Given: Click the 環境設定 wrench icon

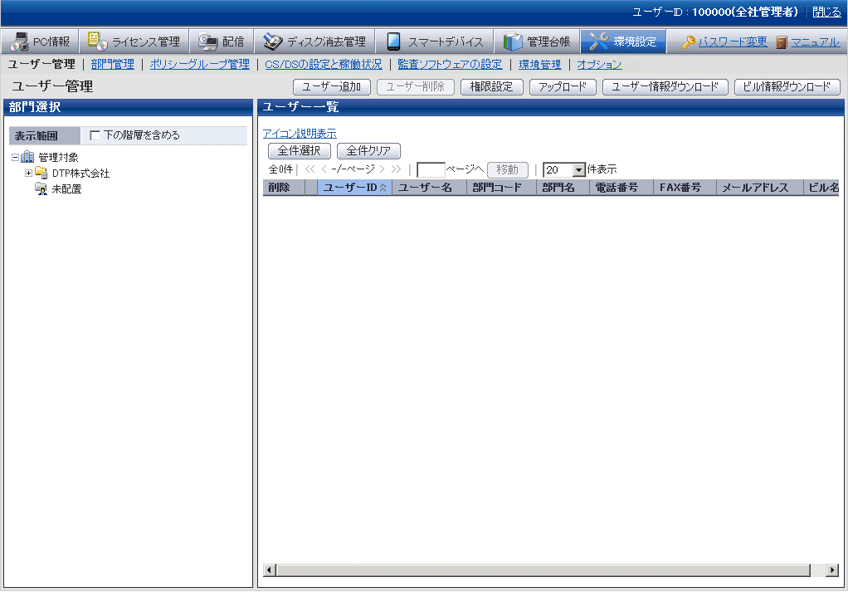Looking at the screenshot, I should click(x=599, y=42).
